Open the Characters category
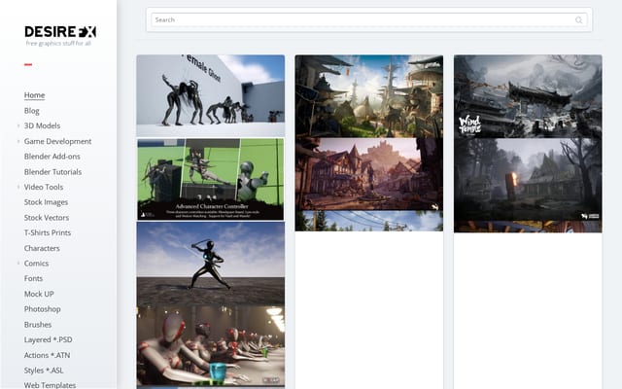The width and height of the screenshot is (622, 389). [42, 249]
